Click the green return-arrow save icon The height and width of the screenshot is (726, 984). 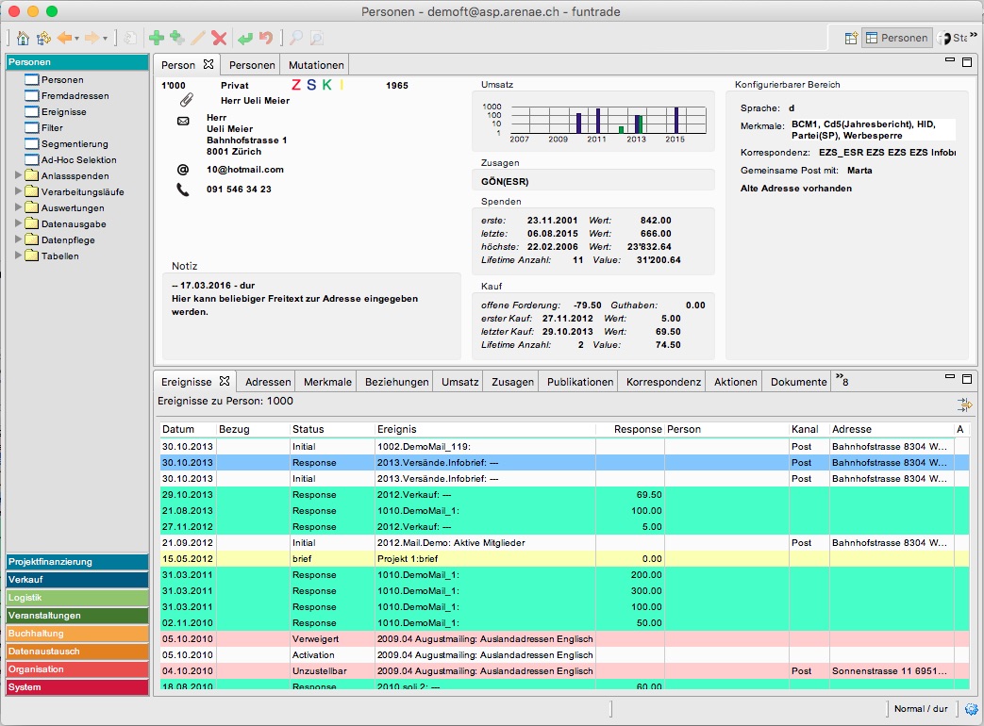tap(245, 39)
